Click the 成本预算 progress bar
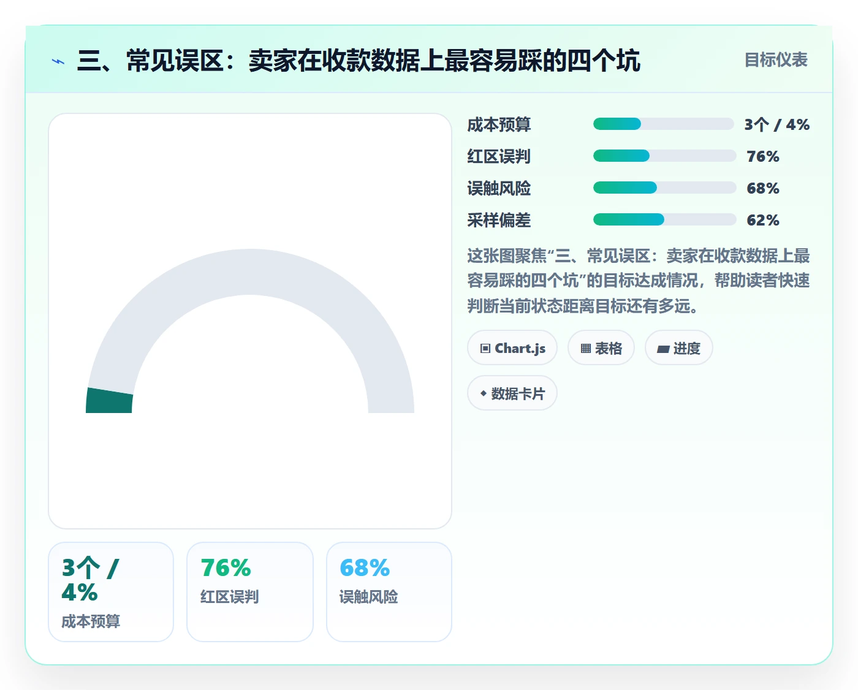 tap(664, 124)
